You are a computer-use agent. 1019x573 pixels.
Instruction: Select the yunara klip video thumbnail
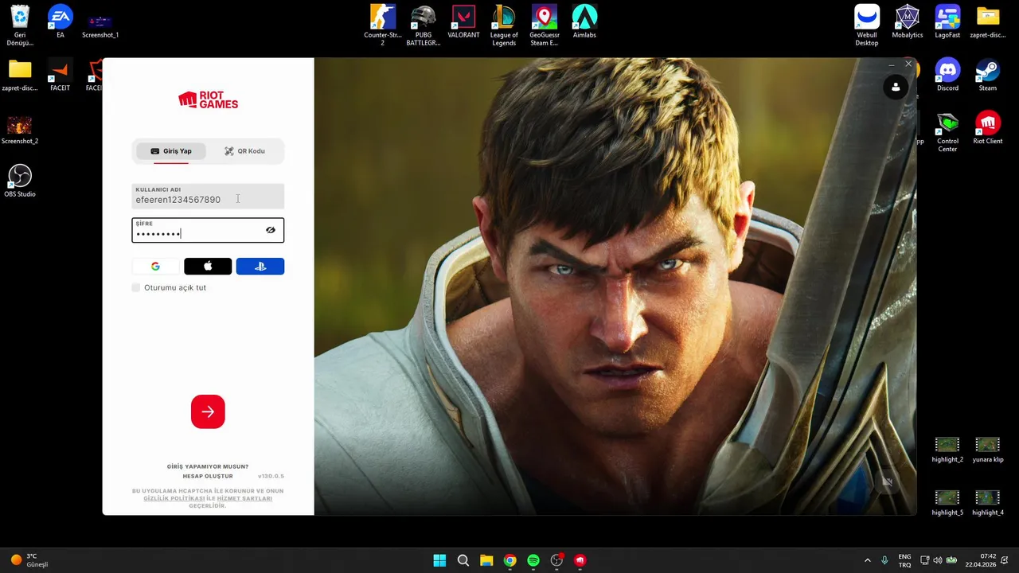[988, 450]
